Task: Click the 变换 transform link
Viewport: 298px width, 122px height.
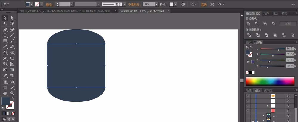Action: [204, 4]
